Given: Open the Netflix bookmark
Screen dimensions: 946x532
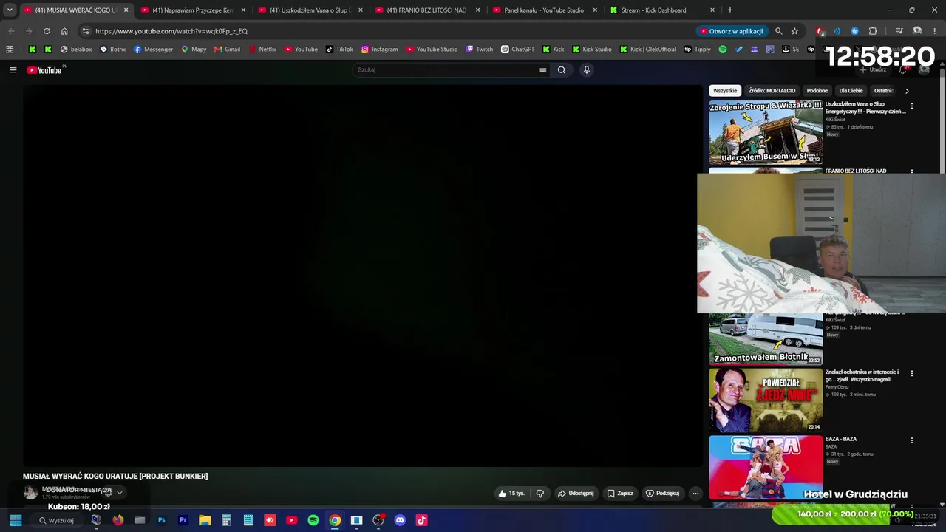Looking at the screenshot, I should [262, 50].
